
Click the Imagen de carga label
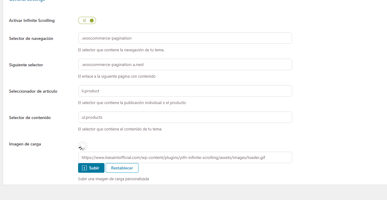coord(25,144)
